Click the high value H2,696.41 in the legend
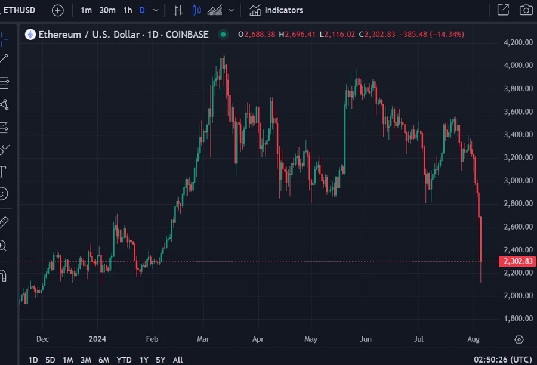This screenshot has width=537, height=365. [297, 34]
